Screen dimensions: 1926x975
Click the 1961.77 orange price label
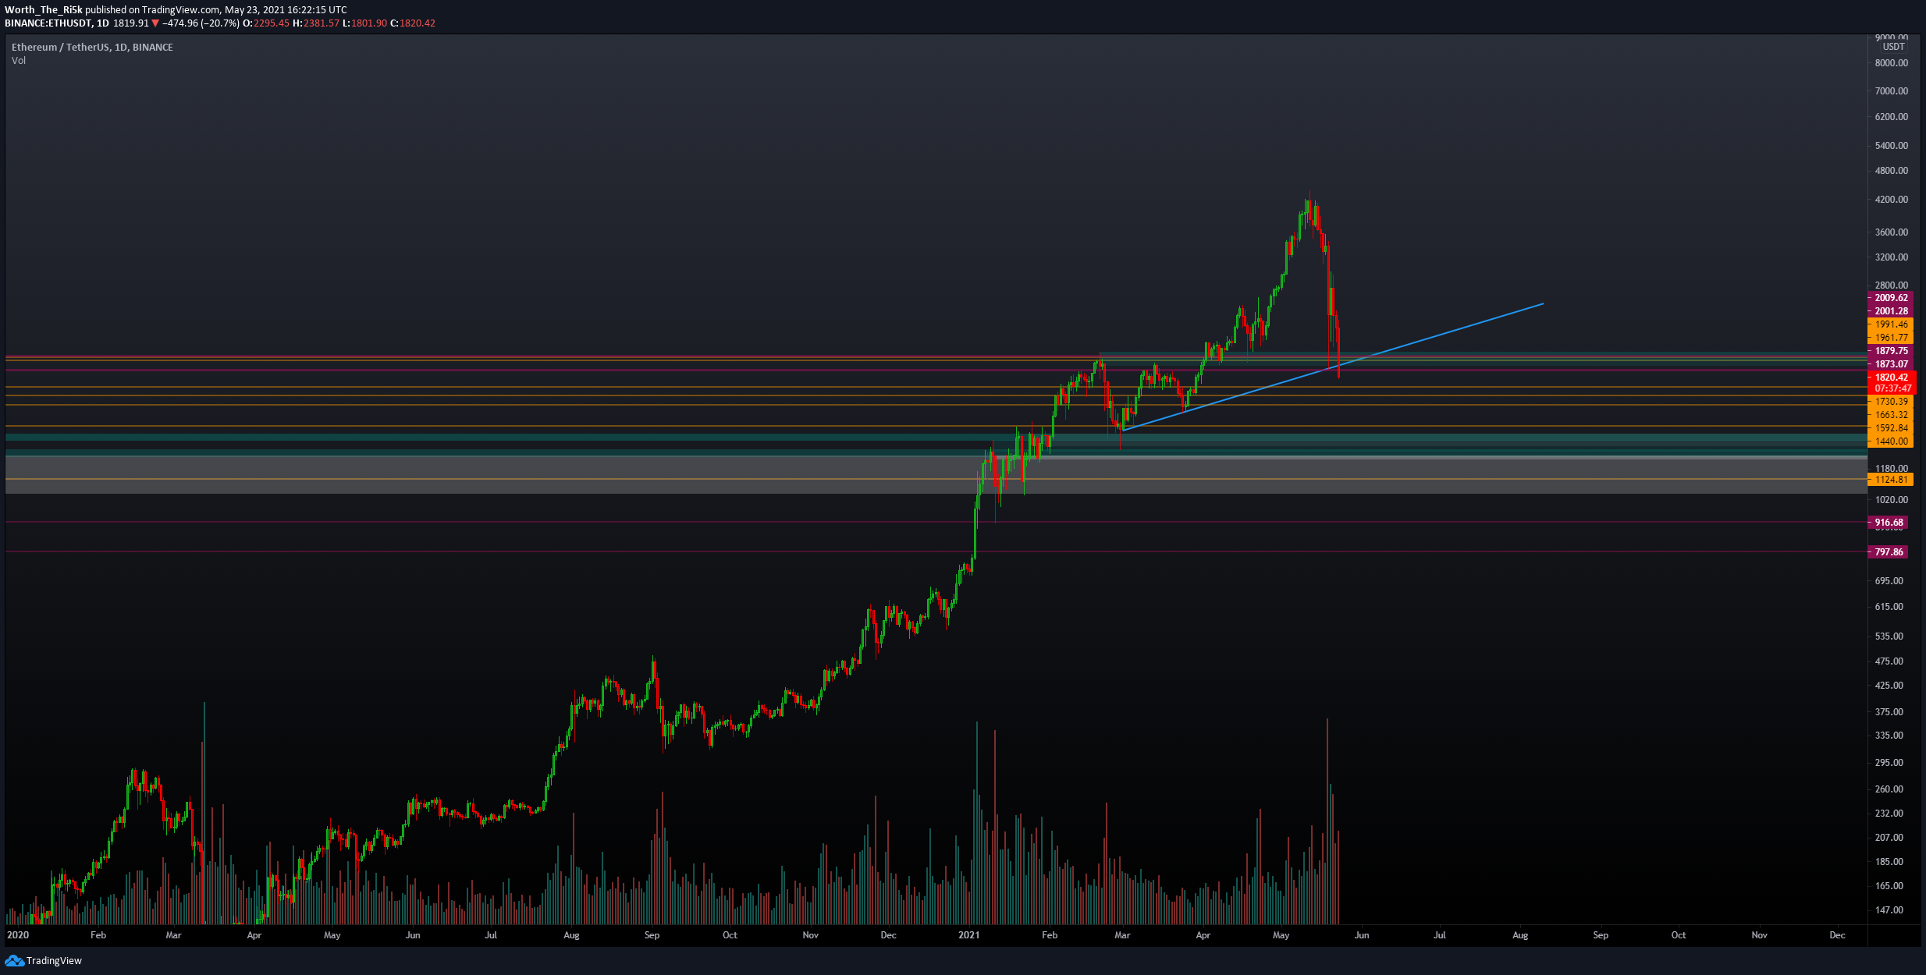pos(1892,338)
